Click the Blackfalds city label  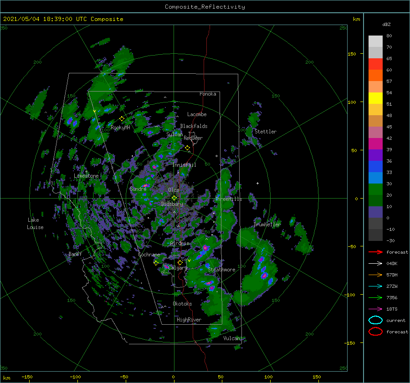194,126
